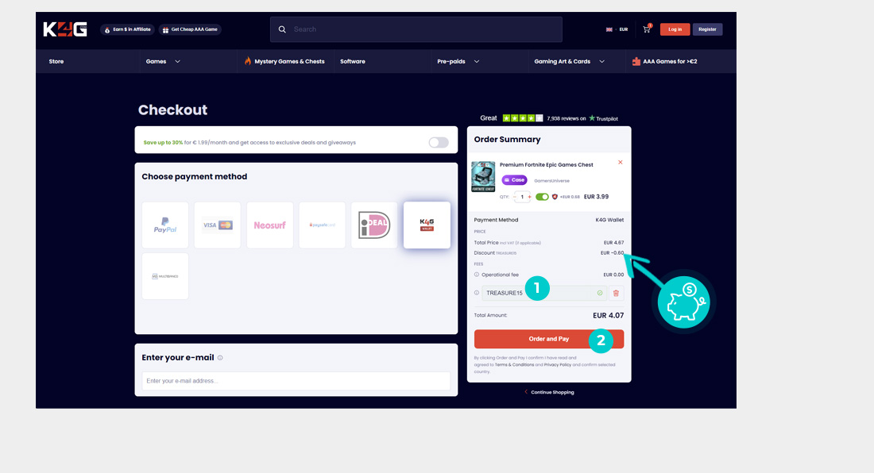Open the Terms & Conditions link
This screenshot has height=473, width=874.
click(x=515, y=365)
